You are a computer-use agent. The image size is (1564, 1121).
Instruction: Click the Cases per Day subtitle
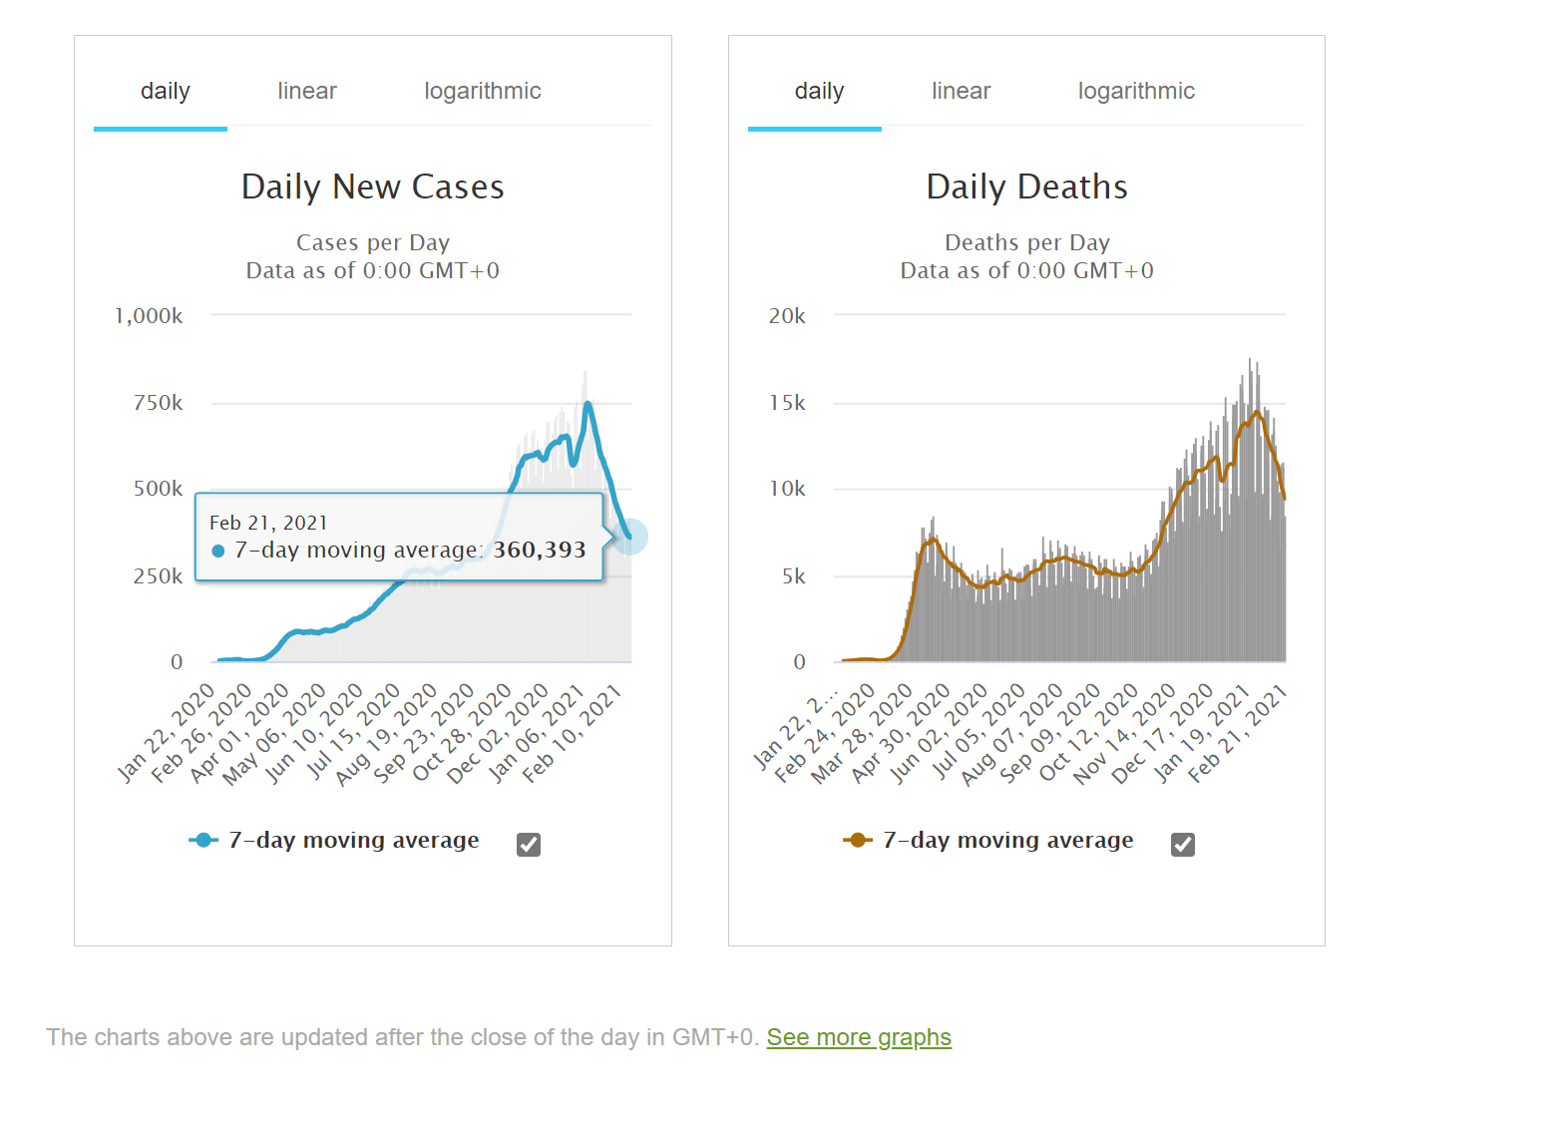(373, 243)
